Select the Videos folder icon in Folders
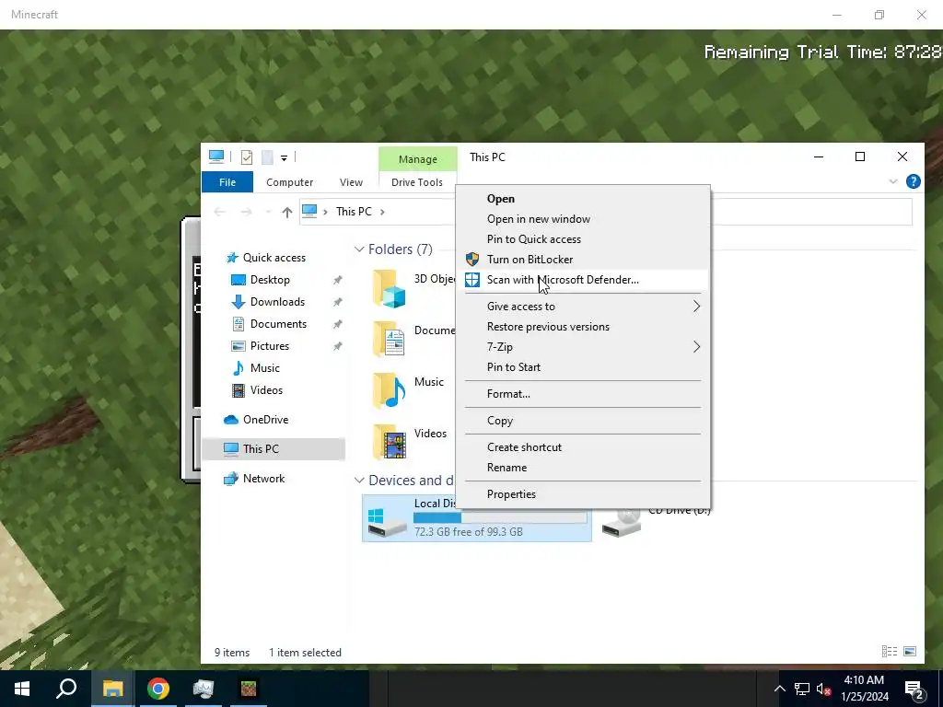Viewport: 943px width, 707px height. (390, 443)
